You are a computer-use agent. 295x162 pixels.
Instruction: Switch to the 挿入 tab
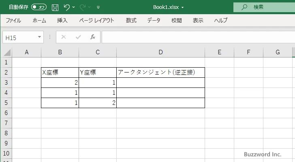click(62, 20)
